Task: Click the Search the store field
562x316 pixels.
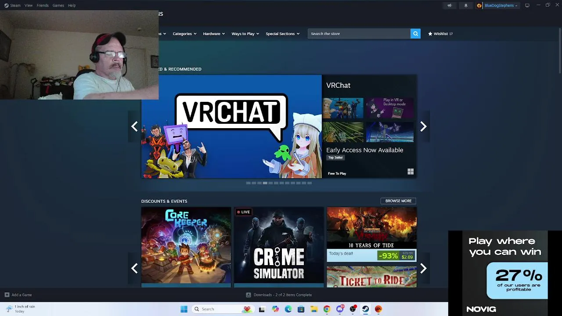Action: click(x=359, y=34)
